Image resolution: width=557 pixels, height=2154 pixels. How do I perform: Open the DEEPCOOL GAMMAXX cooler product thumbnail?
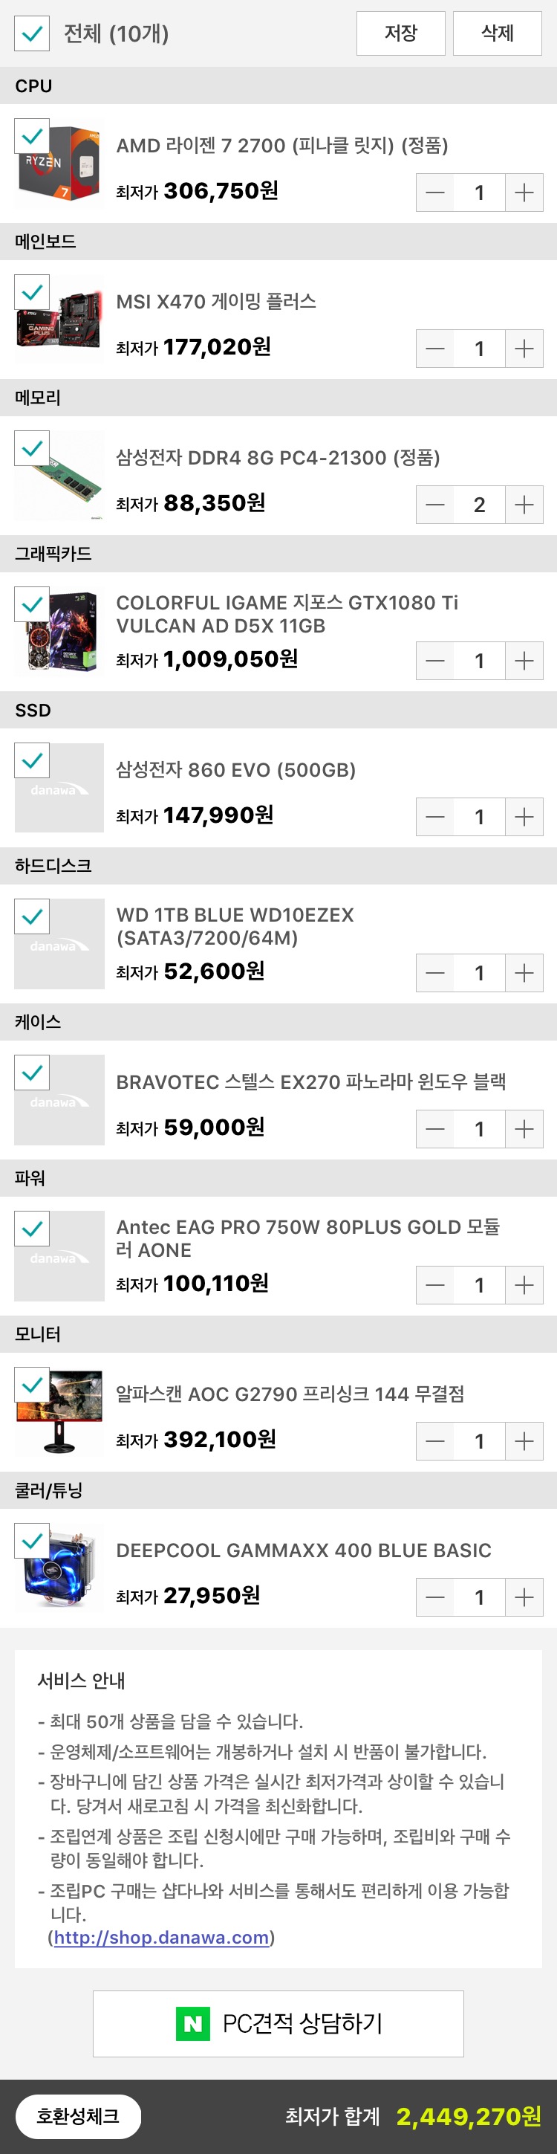60,1568
